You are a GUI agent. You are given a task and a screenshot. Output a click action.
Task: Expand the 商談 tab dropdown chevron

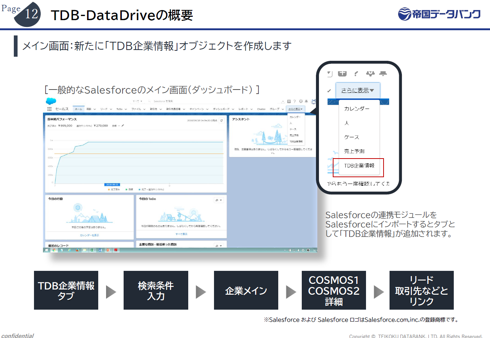pos(94,109)
